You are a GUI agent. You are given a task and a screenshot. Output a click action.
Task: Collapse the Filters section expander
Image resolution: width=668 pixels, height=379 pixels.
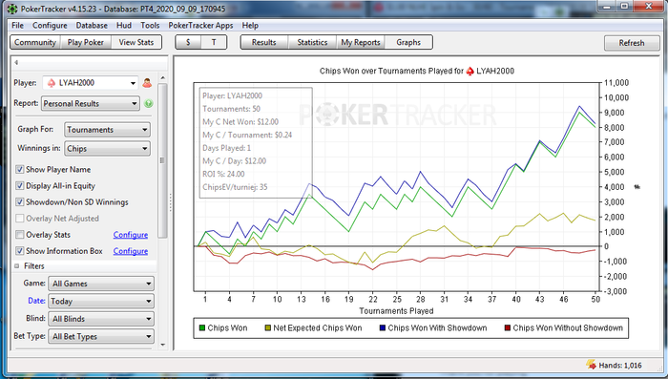[17, 266]
